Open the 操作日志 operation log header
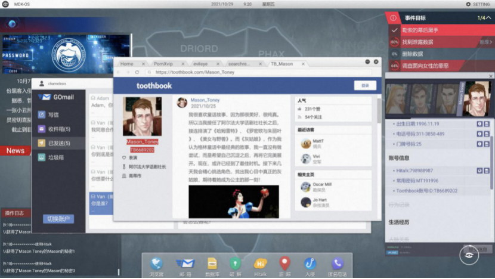 click(x=14, y=213)
